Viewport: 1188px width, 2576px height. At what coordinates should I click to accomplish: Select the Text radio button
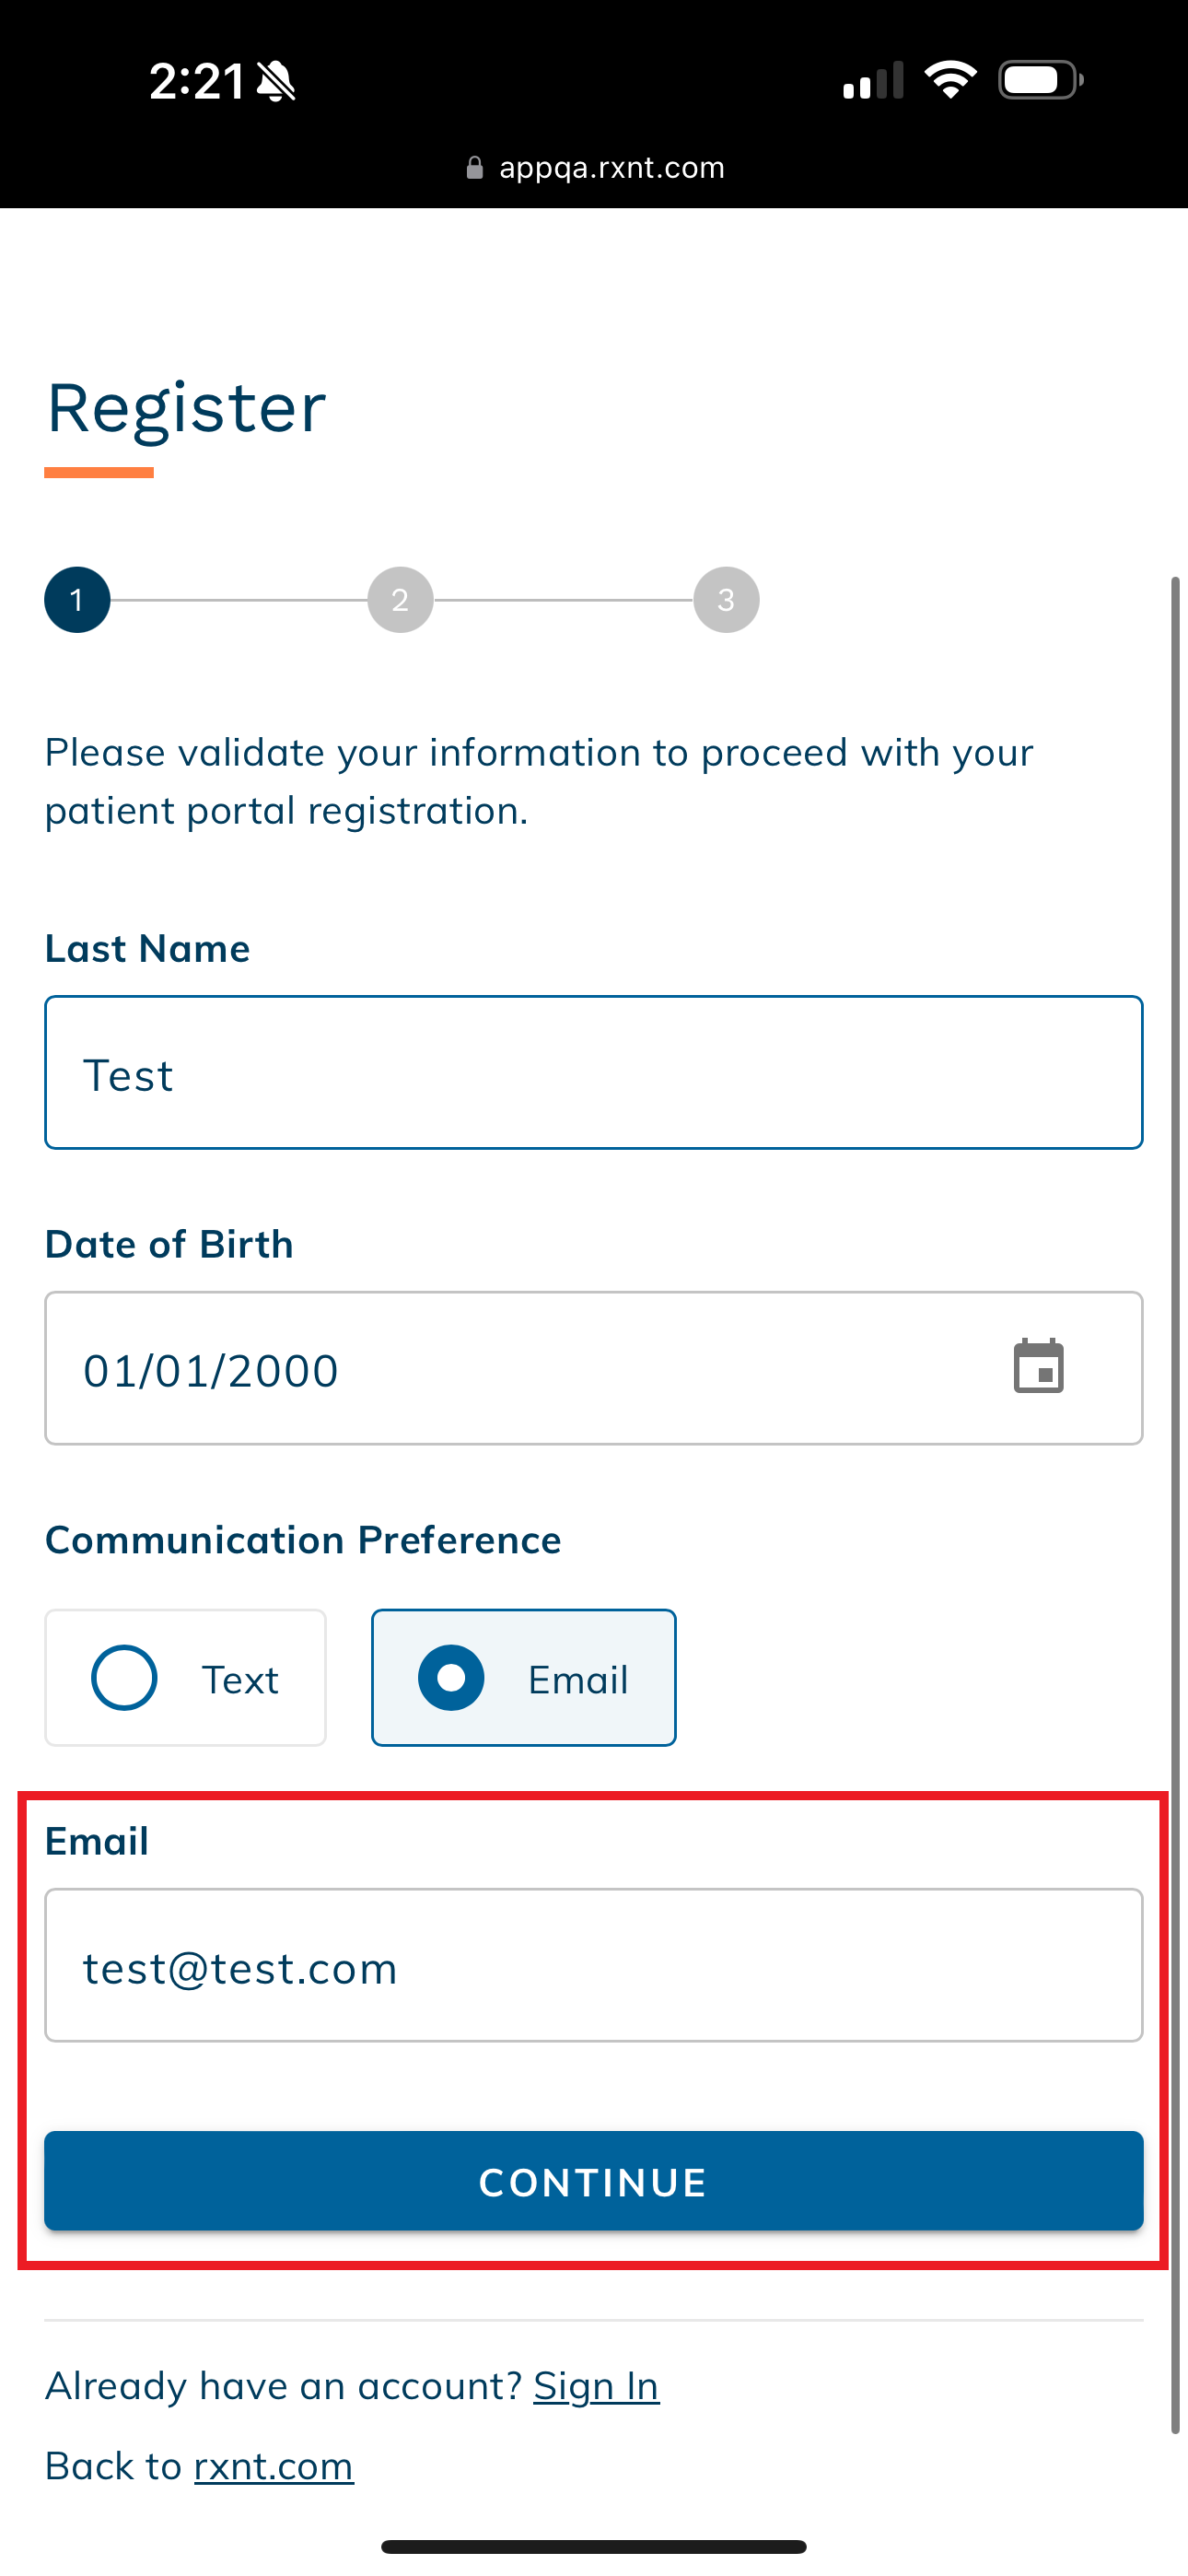(x=124, y=1677)
